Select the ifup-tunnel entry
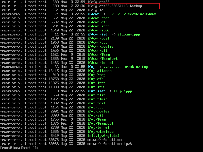 (98, 128)
